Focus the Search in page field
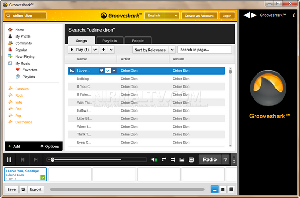This screenshot has width=300, height=198. pyautogui.click(x=205, y=49)
